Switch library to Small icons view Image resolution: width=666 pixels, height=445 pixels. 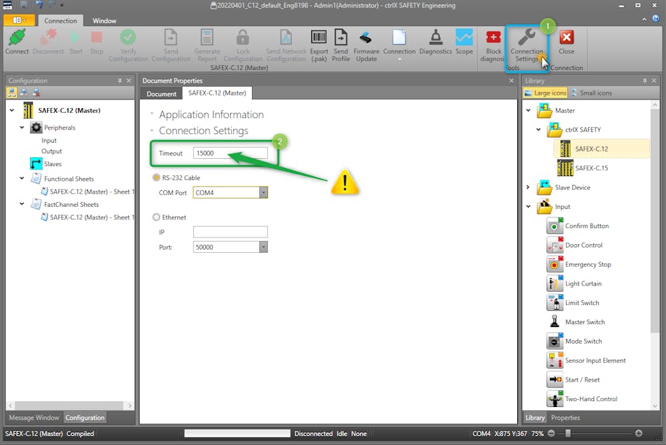[x=591, y=93]
